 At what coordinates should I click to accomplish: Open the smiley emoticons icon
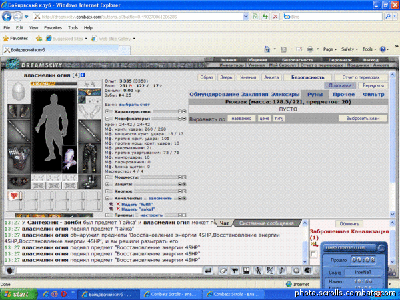[x=296, y=271]
